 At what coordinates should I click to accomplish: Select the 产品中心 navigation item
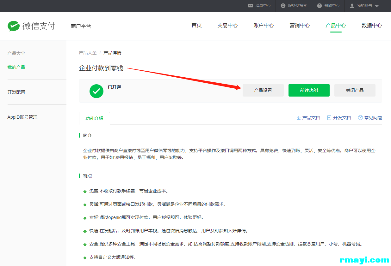tap(336, 26)
